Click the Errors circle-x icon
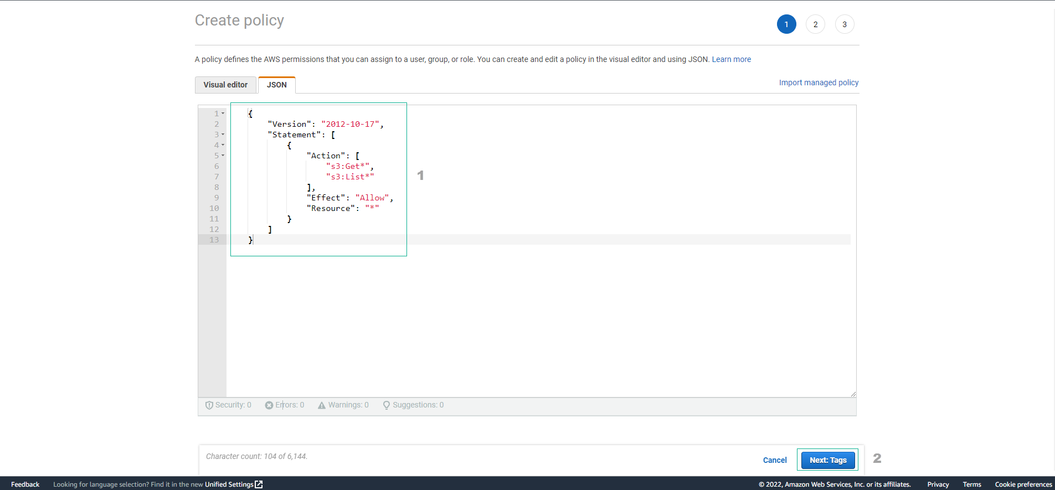 [269, 405]
